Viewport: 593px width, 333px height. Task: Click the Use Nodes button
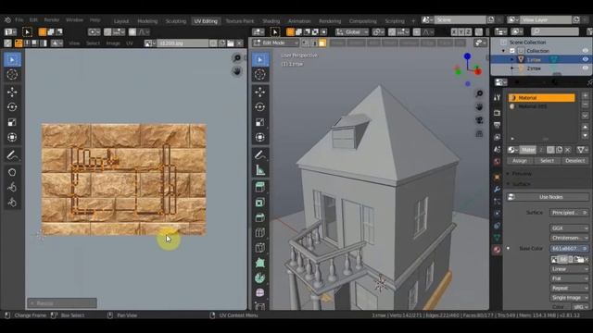[x=548, y=197]
